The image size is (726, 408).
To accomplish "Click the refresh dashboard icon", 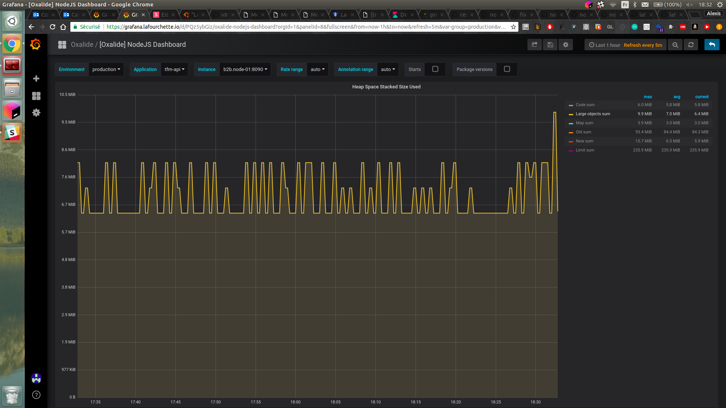I will (691, 45).
